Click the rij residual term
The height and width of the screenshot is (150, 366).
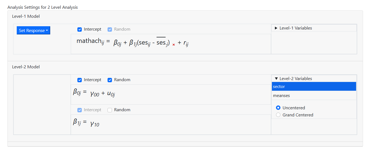click(x=186, y=43)
